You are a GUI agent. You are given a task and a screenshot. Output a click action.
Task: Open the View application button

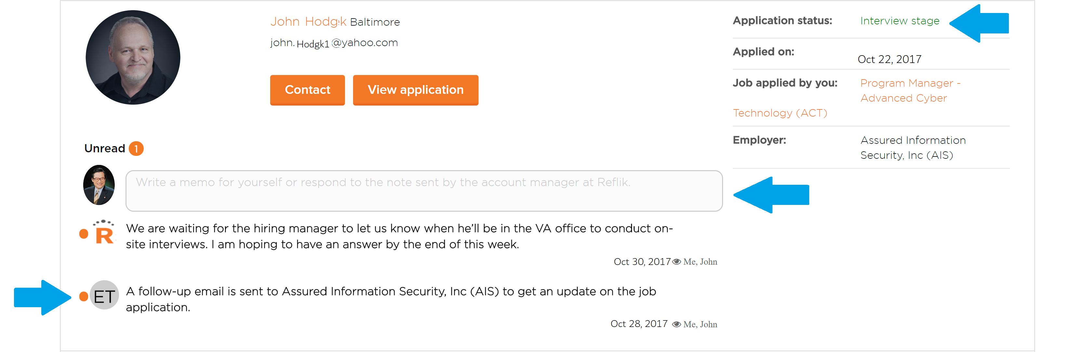click(416, 90)
